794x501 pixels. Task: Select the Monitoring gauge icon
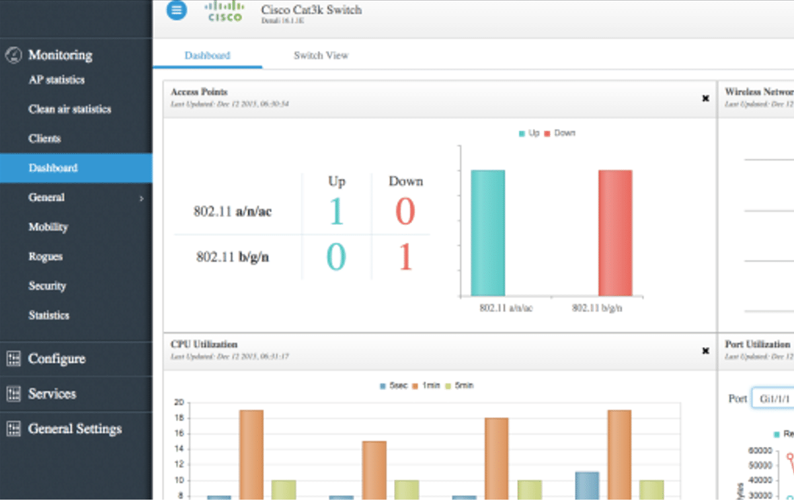click(x=13, y=56)
